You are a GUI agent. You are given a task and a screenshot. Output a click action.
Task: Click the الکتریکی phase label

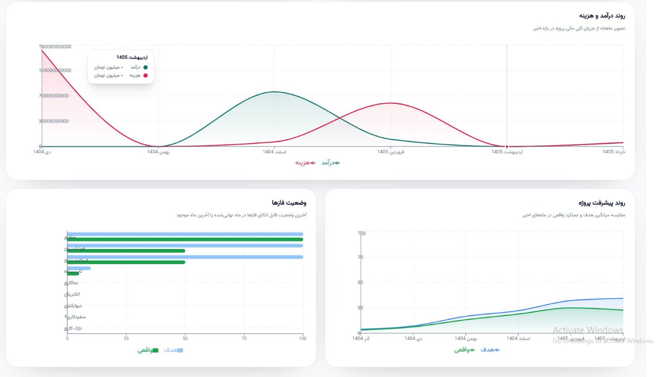tap(72, 295)
